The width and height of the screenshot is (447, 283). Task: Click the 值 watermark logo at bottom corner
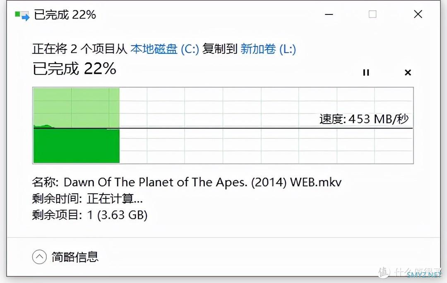(384, 272)
